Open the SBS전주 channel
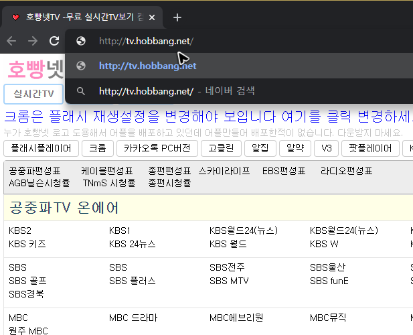This screenshot has height=335, width=413. [227, 267]
